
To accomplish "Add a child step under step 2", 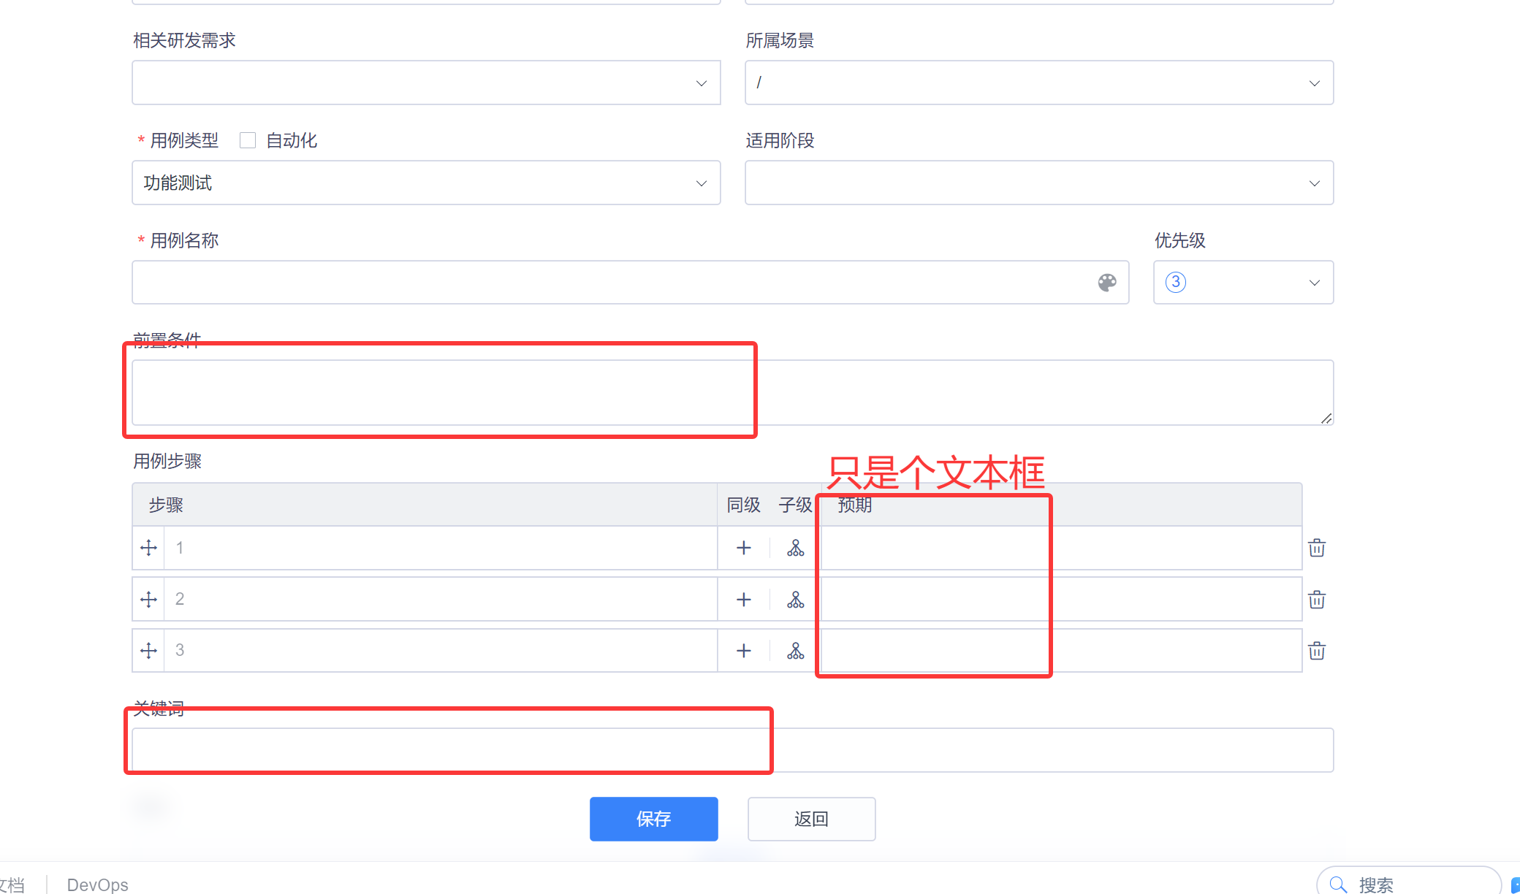I will [795, 600].
